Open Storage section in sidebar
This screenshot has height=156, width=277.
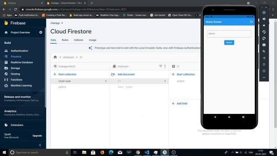click(15, 68)
